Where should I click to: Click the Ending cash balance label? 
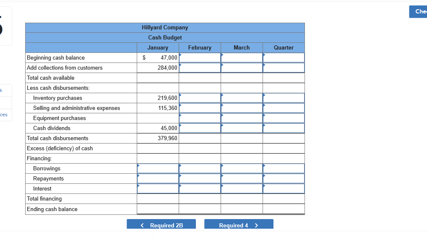(x=52, y=209)
